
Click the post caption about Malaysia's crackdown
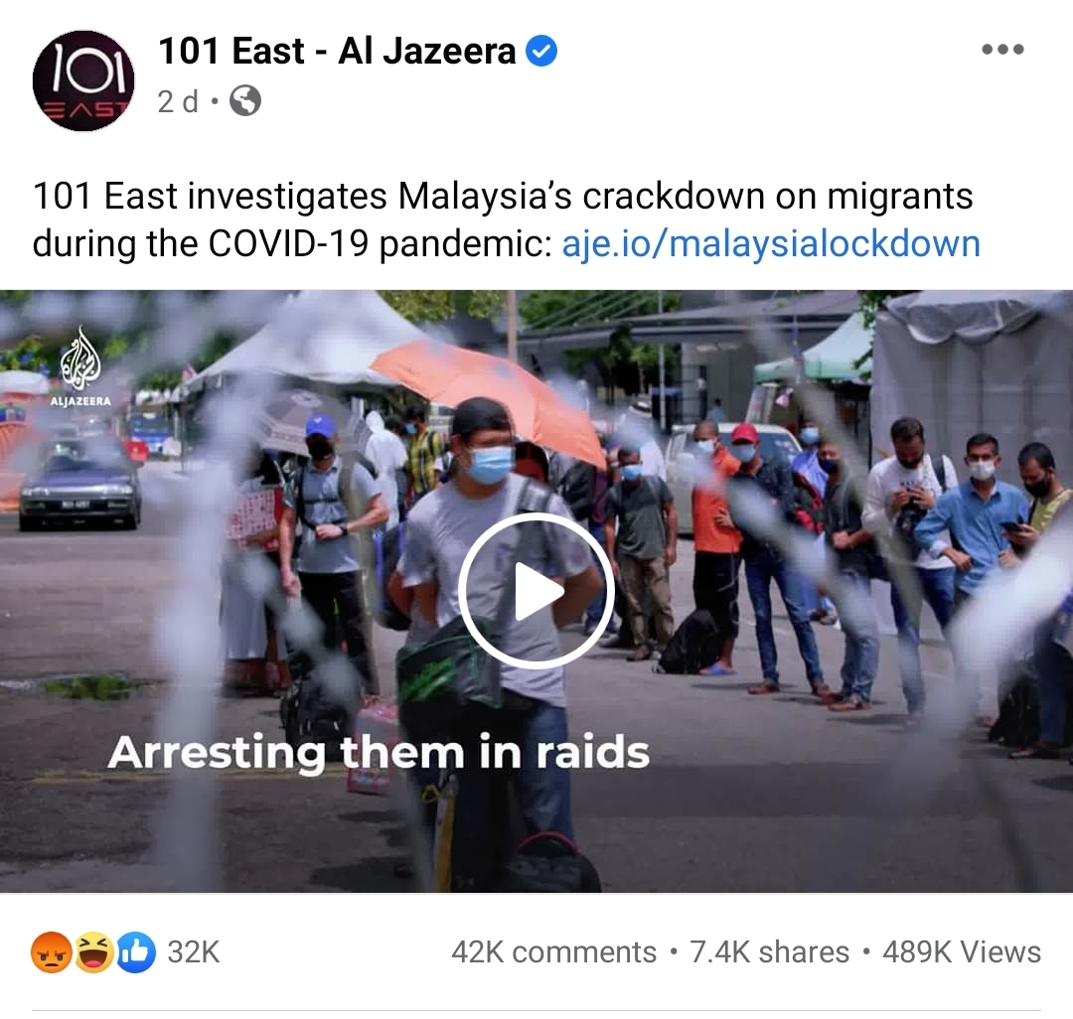tap(507, 219)
